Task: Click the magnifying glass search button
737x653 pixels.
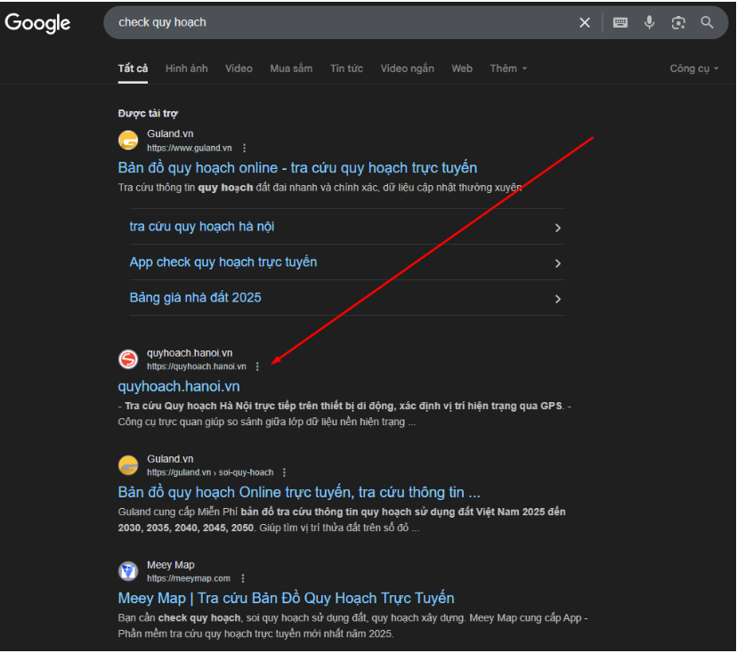Action: (x=707, y=22)
